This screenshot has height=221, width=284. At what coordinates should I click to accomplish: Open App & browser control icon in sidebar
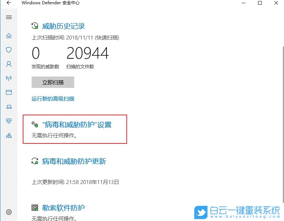[x=9, y=92]
